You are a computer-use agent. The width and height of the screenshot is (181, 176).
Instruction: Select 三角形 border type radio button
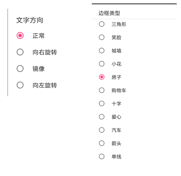(x=102, y=24)
